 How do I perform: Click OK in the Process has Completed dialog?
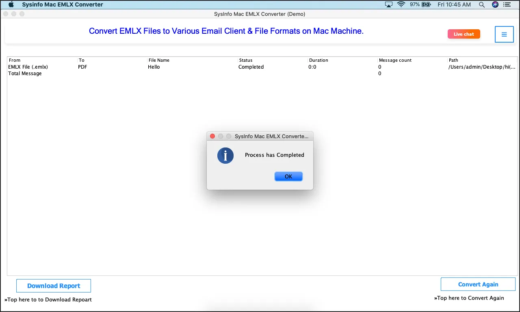(x=288, y=176)
